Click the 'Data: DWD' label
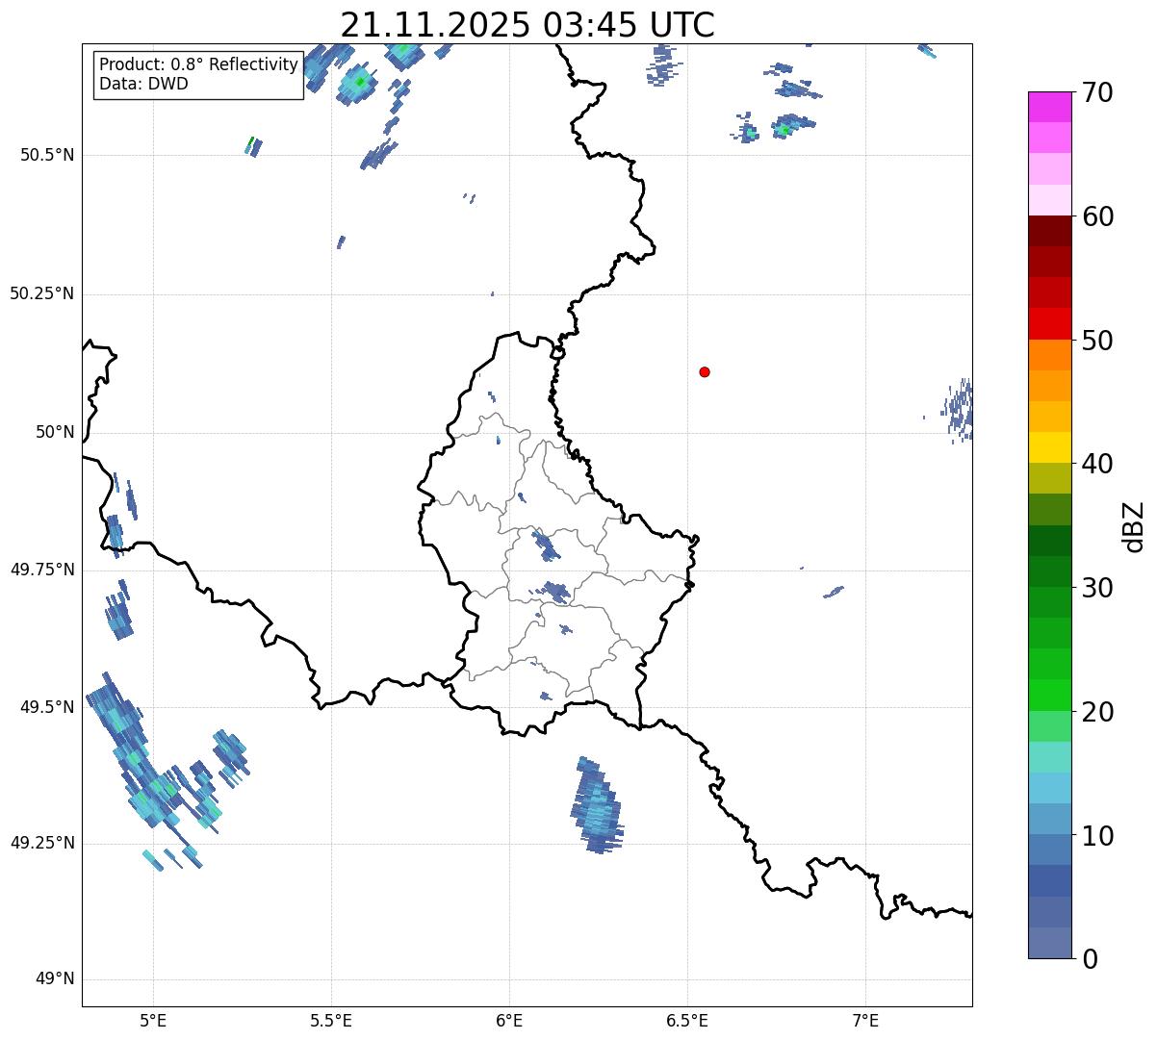This screenshot has width=1157, height=1040. [x=143, y=84]
